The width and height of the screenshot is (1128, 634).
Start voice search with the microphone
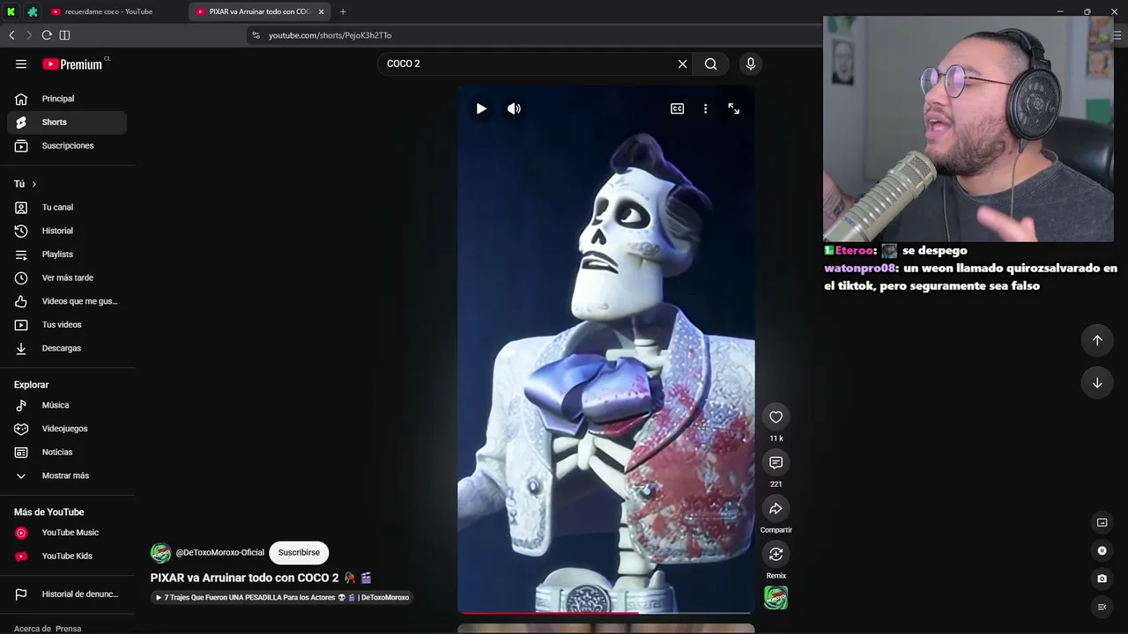(751, 63)
